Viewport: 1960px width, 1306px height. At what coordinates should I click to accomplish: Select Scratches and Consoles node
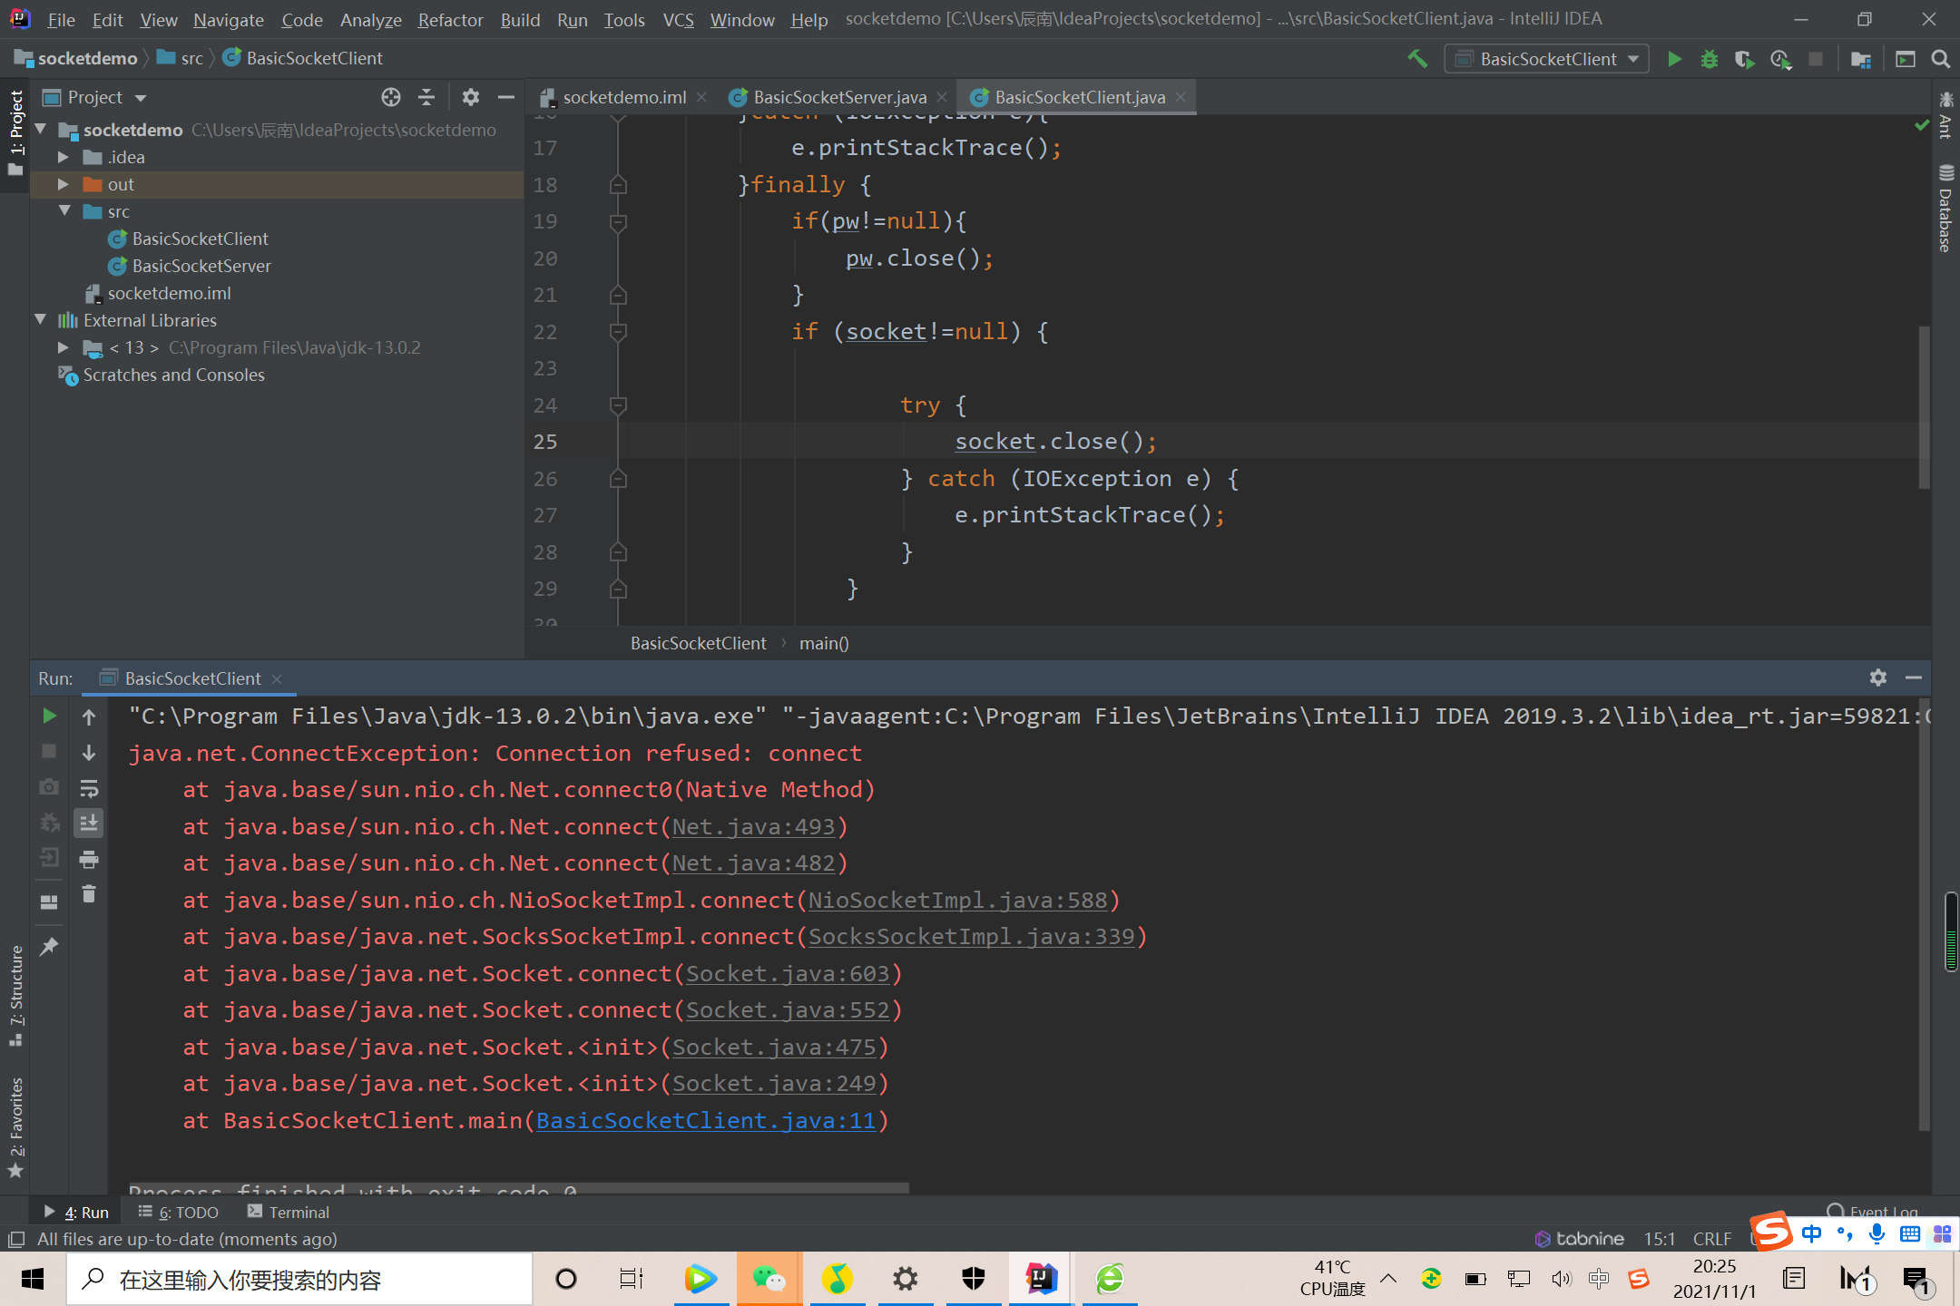pyautogui.click(x=173, y=375)
